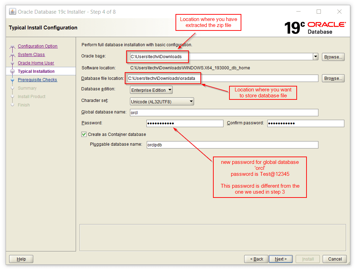Toggle Create as Container database checkbox

click(84, 134)
